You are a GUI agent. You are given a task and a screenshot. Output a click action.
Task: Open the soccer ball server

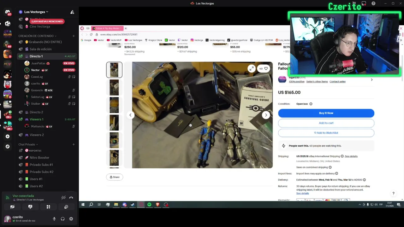(8, 24)
